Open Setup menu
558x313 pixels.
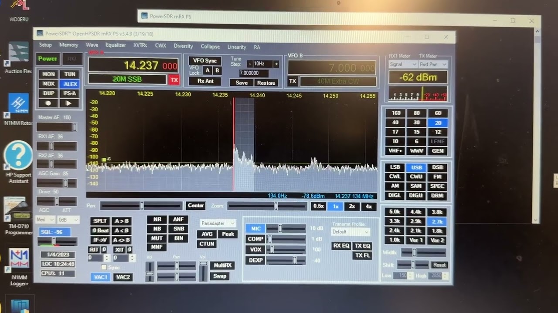[x=45, y=45]
